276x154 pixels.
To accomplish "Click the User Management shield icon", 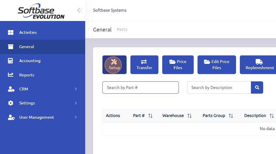I will click(11, 117).
